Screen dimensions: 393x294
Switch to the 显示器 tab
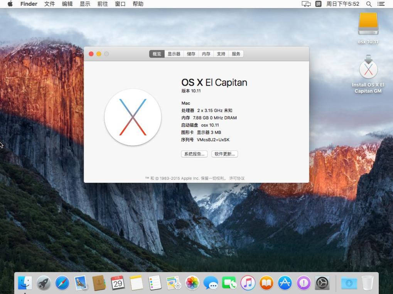[x=174, y=54]
